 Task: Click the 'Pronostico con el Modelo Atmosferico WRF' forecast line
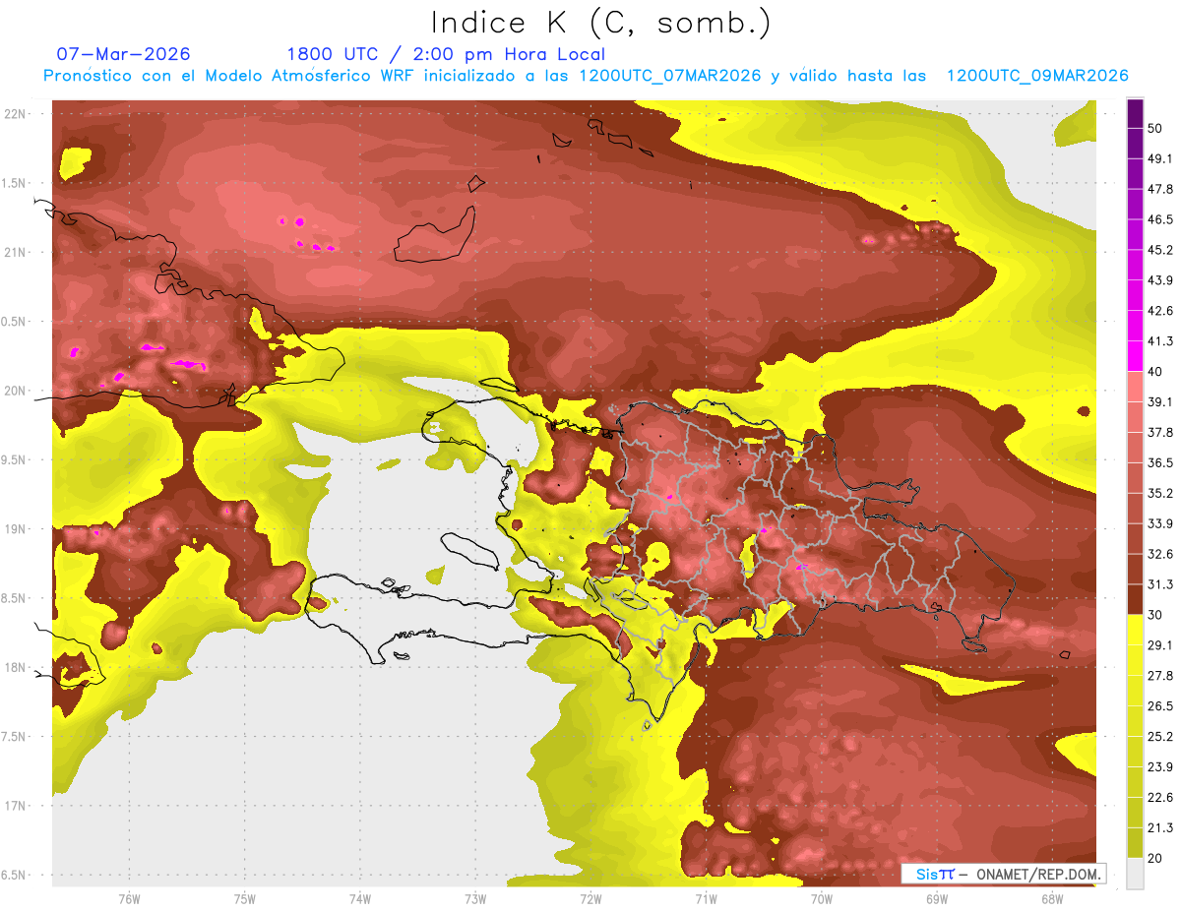(586, 76)
